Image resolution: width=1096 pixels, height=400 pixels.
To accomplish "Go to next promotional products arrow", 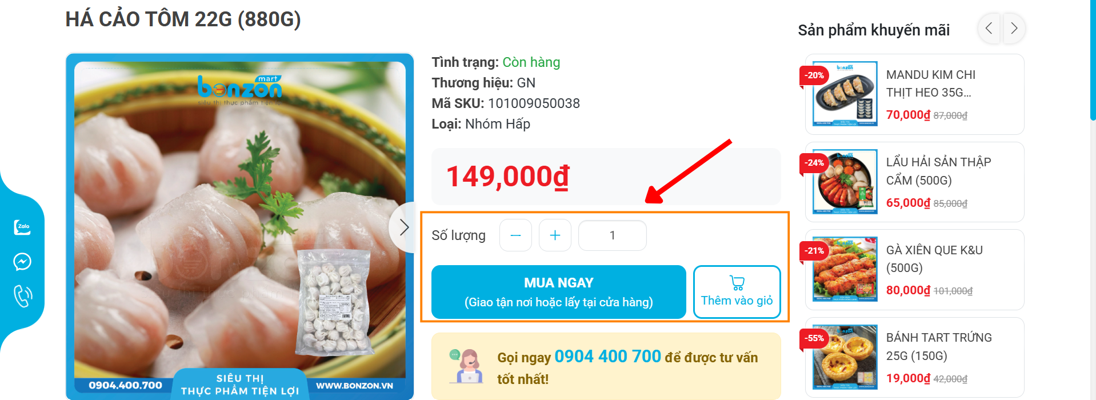I will pyautogui.click(x=1014, y=29).
